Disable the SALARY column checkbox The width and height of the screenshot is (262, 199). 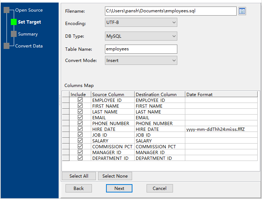[80, 141]
